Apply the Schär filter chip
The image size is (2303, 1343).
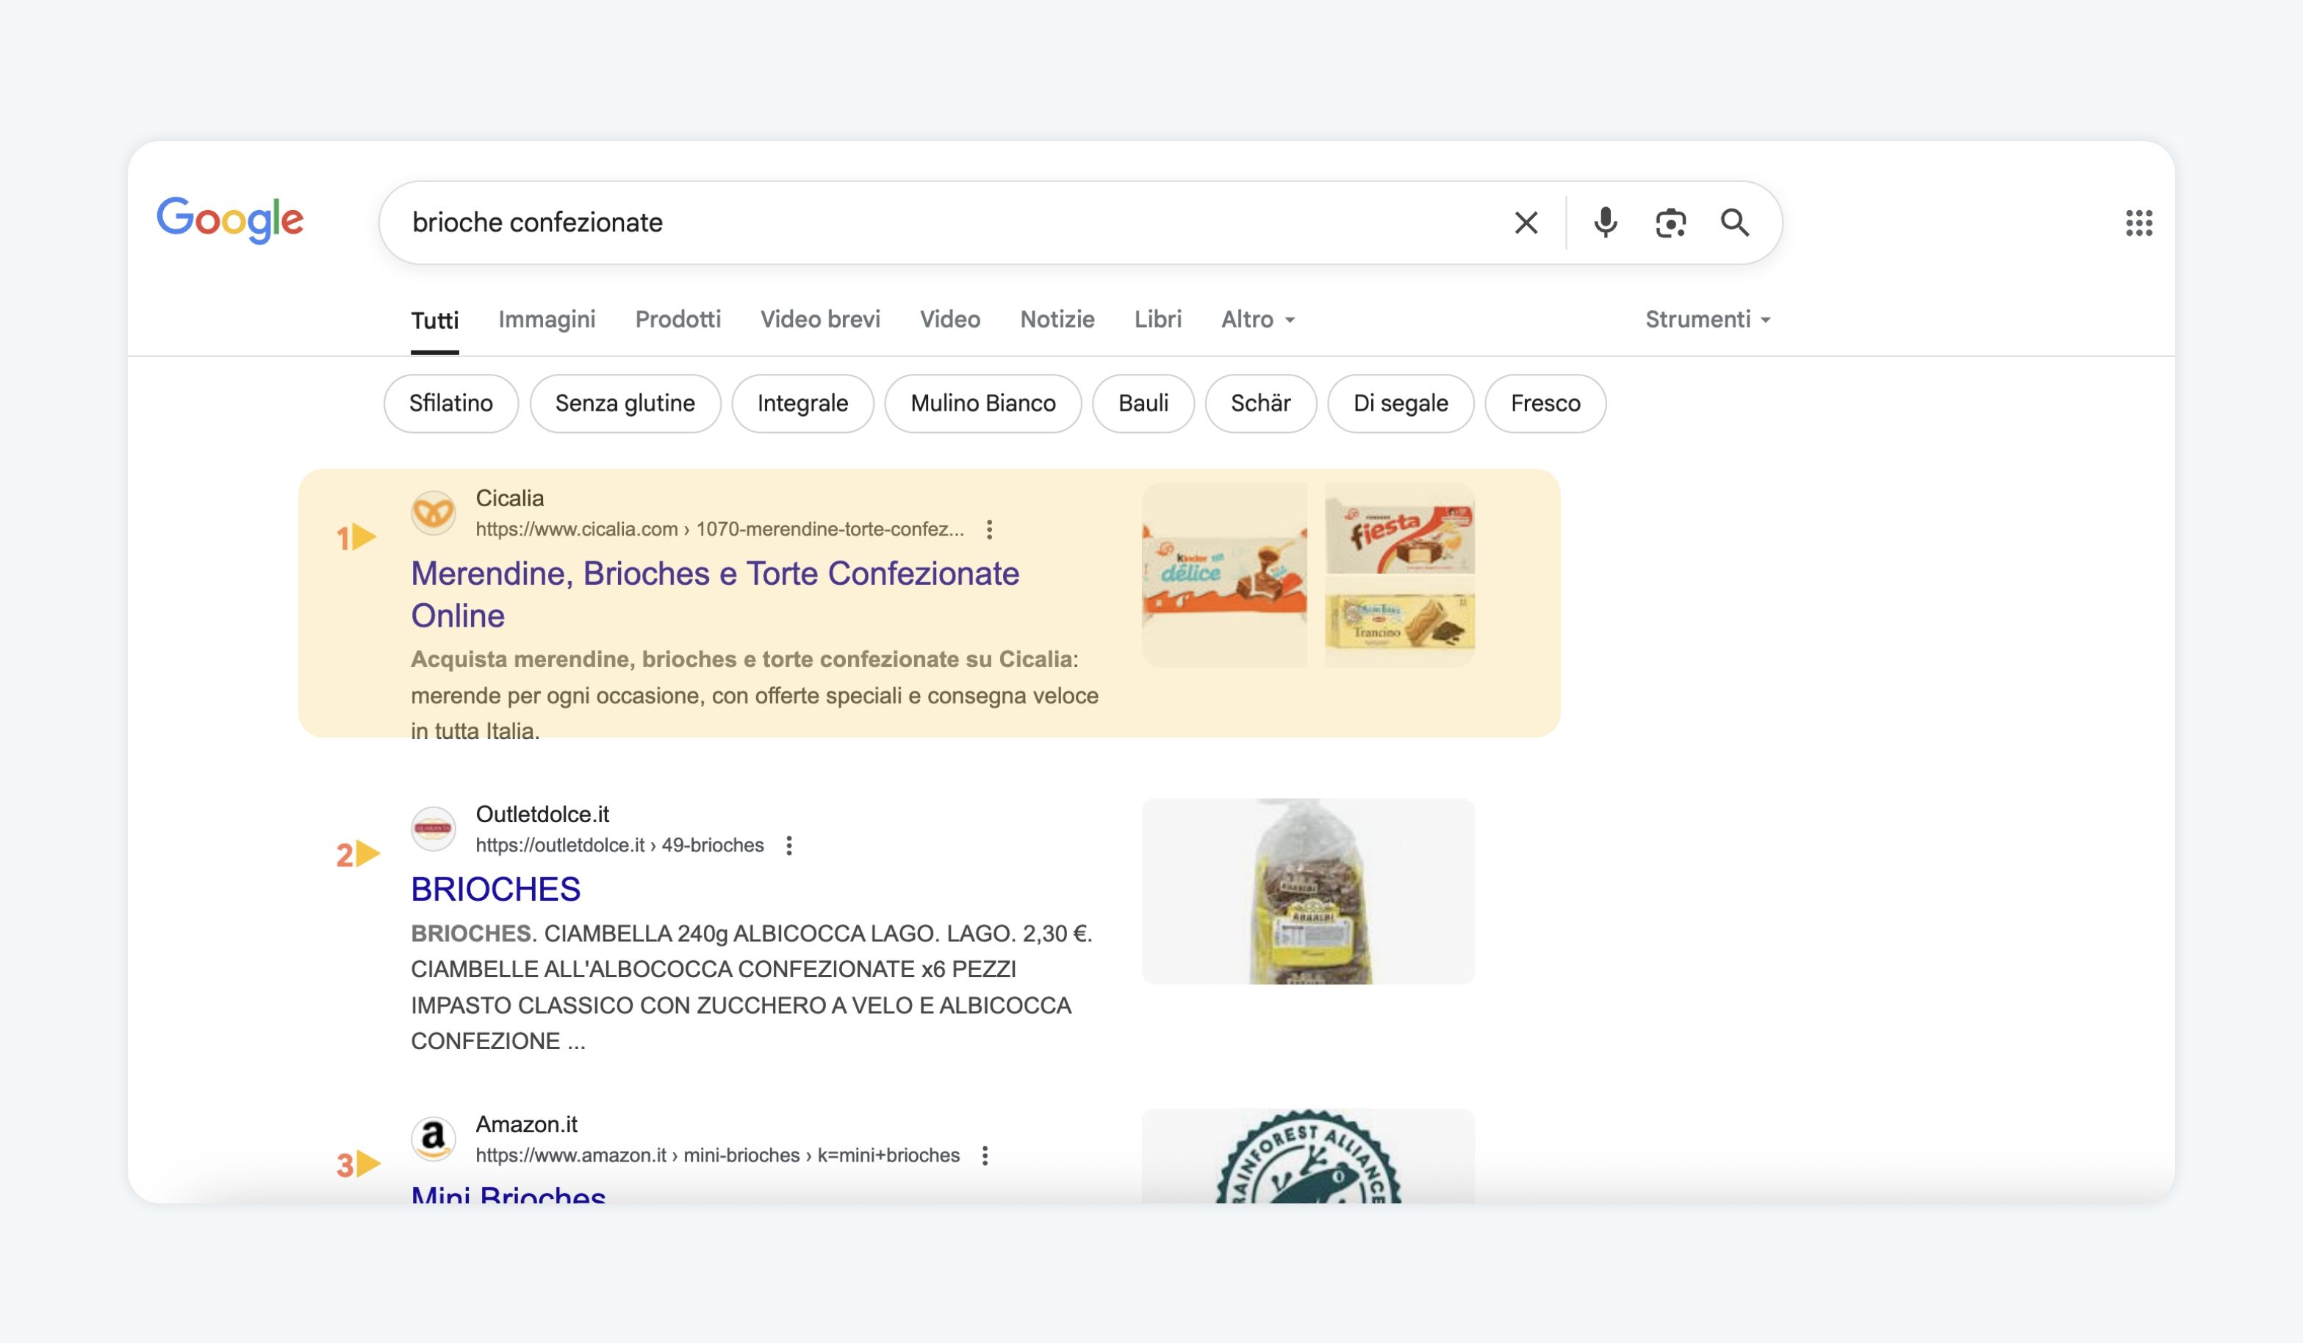pos(1260,404)
